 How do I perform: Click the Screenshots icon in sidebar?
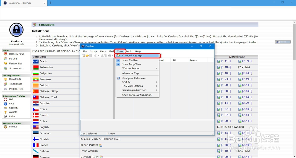[5, 68]
